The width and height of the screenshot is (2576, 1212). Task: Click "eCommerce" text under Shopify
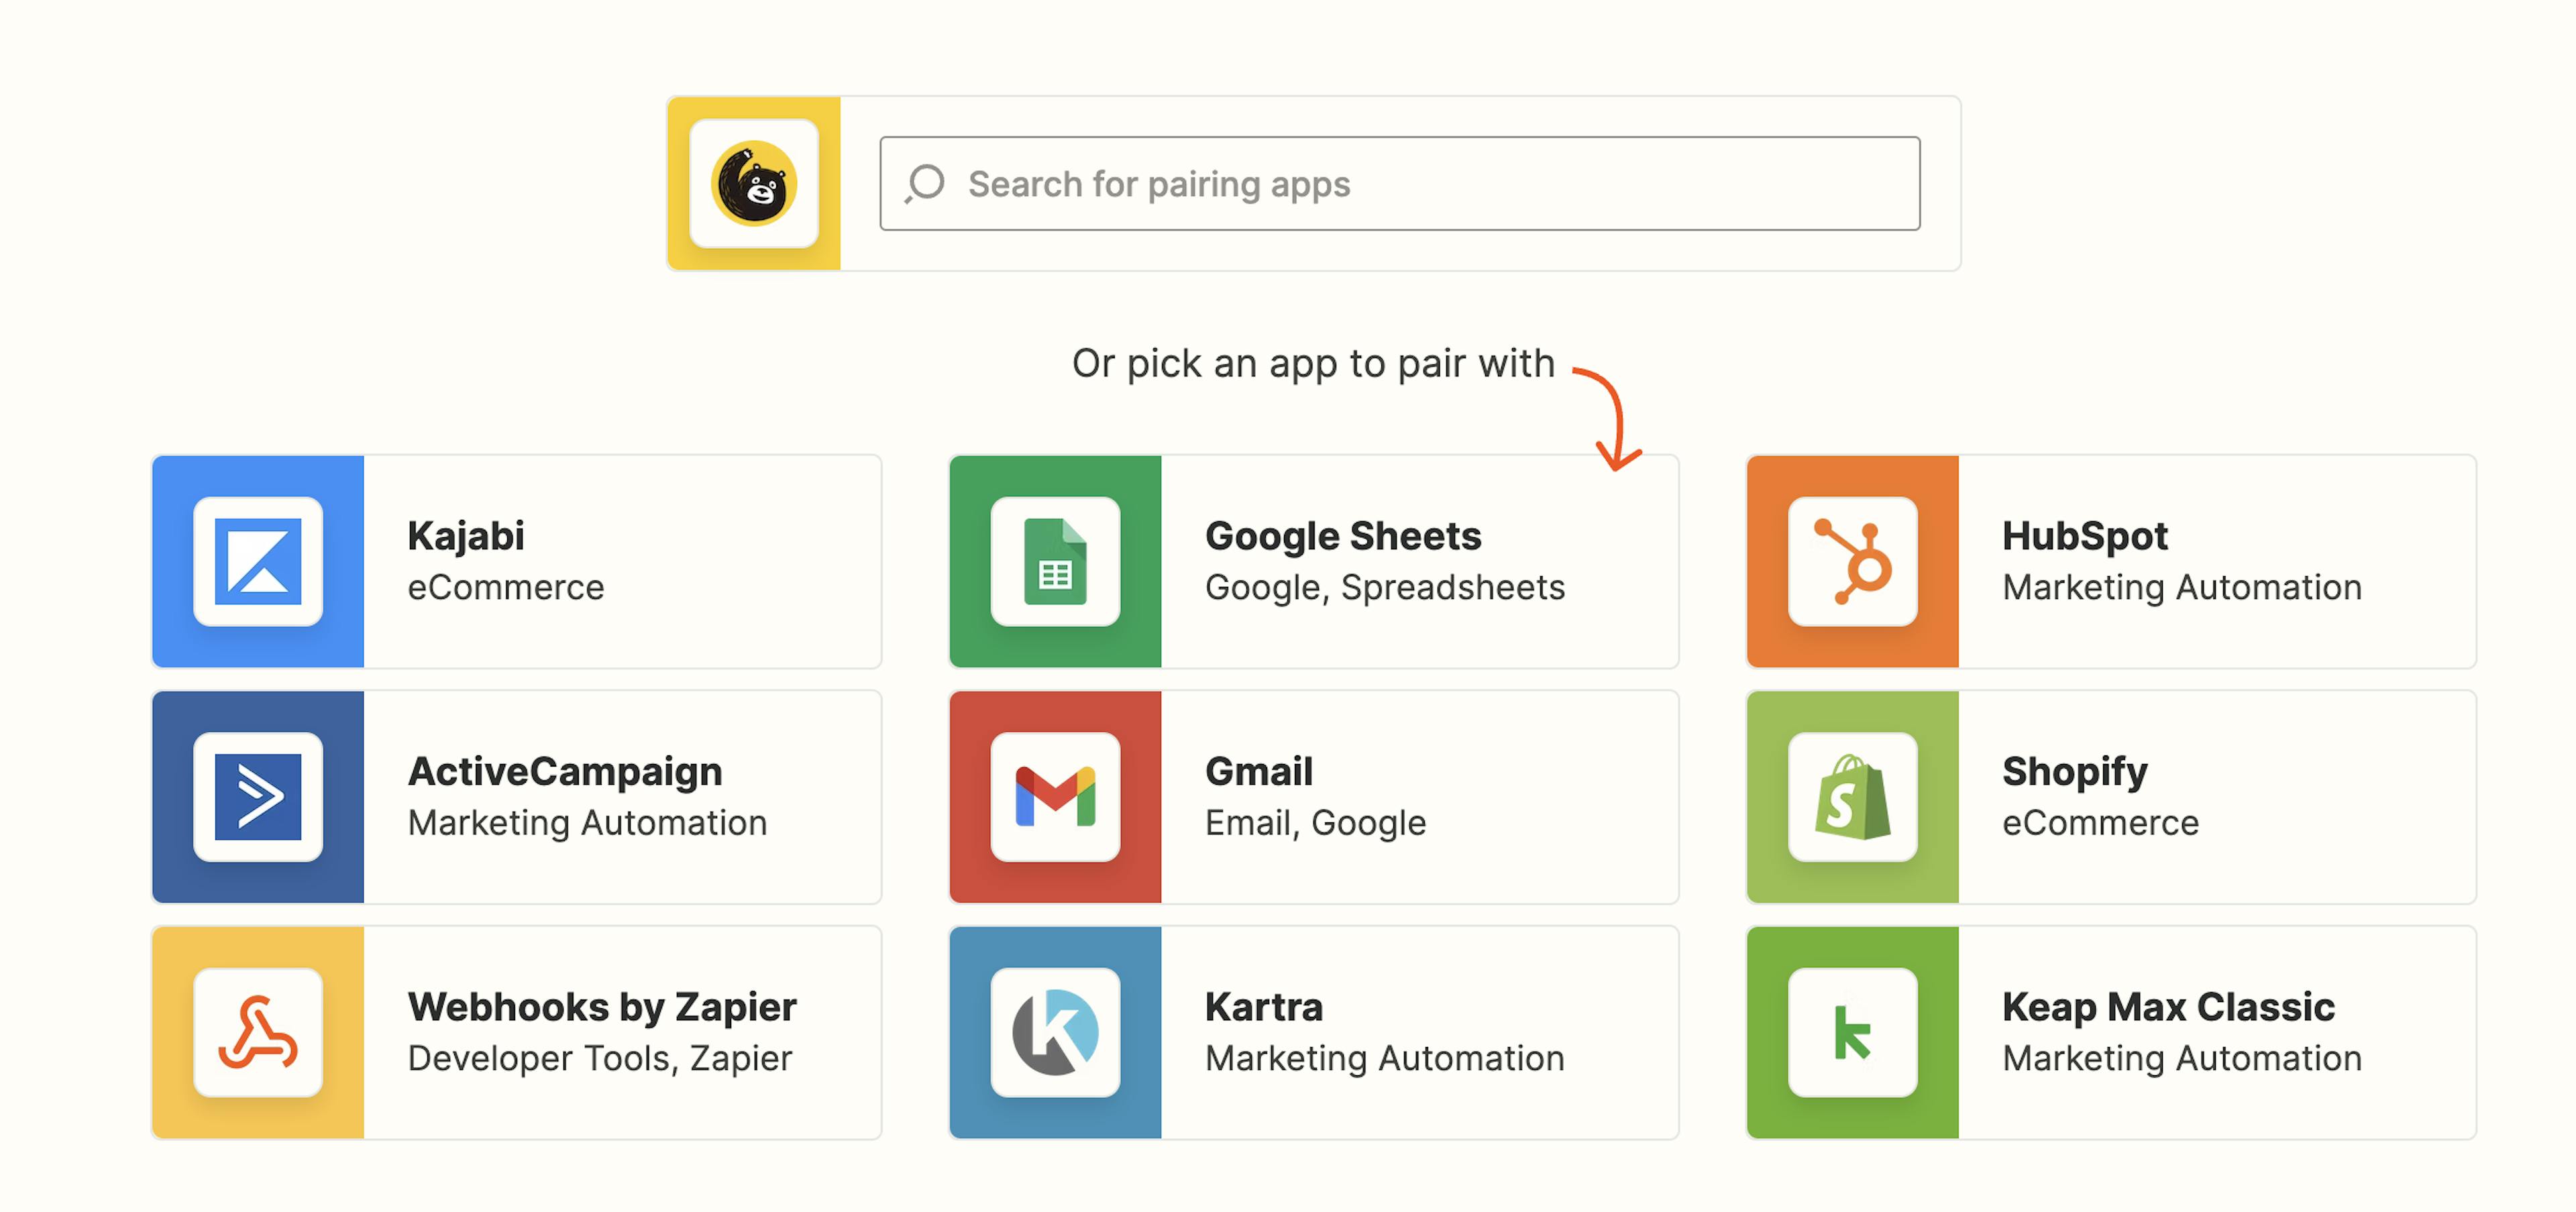click(2100, 822)
